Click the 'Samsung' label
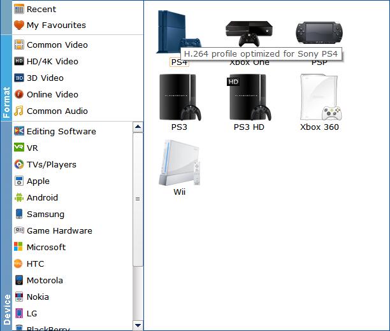Screen dimensions: 390x331 point(45,215)
